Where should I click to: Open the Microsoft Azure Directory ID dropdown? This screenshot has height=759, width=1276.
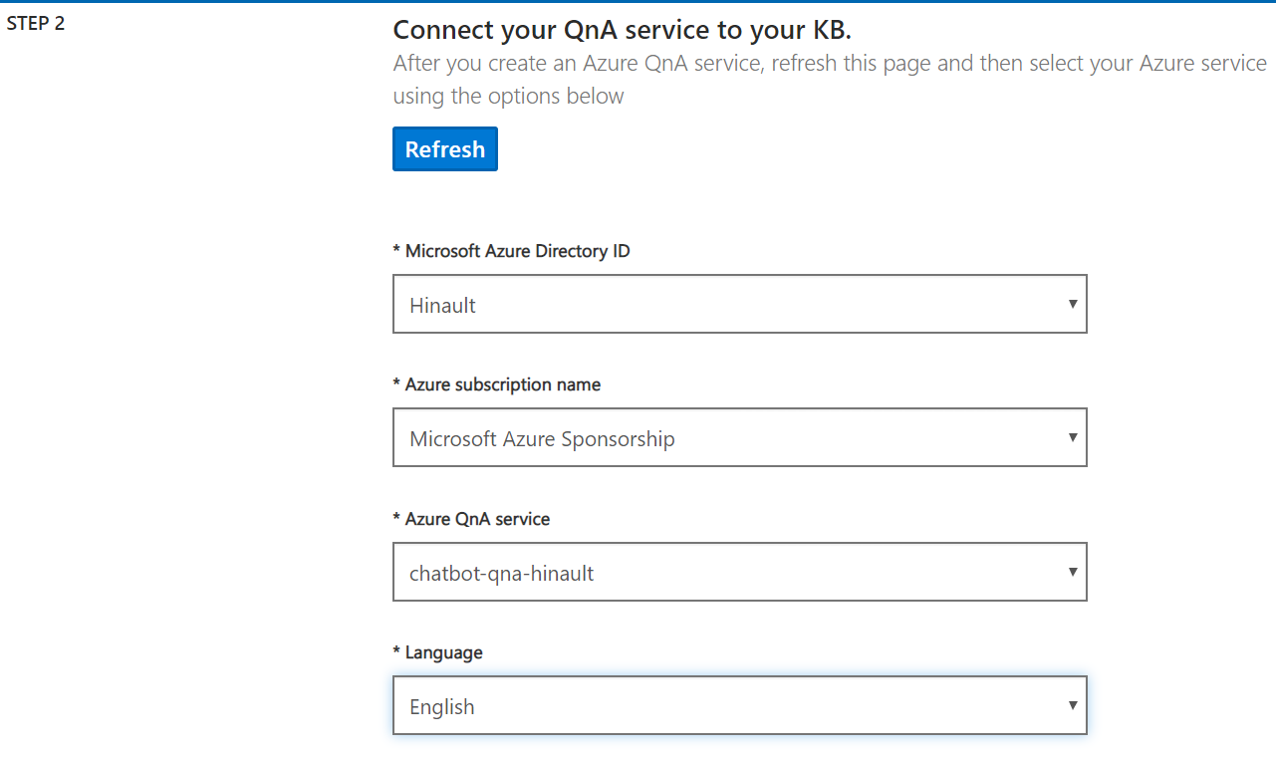pyautogui.click(x=740, y=304)
